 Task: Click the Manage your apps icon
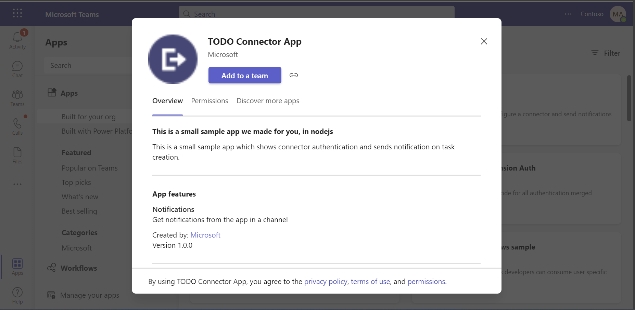(51, 295)
